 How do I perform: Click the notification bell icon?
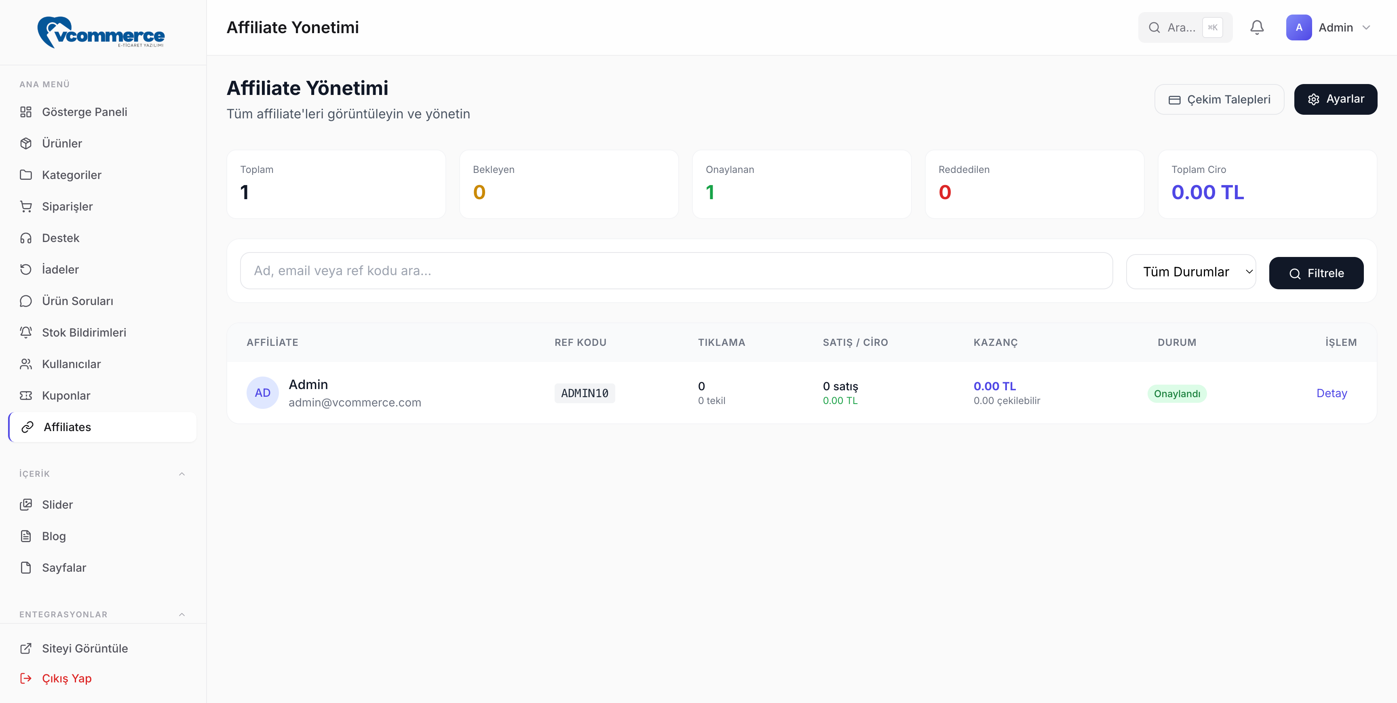(1257, 27)
